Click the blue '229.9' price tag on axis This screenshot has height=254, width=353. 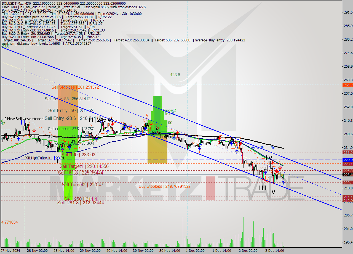tap(348, 160)
